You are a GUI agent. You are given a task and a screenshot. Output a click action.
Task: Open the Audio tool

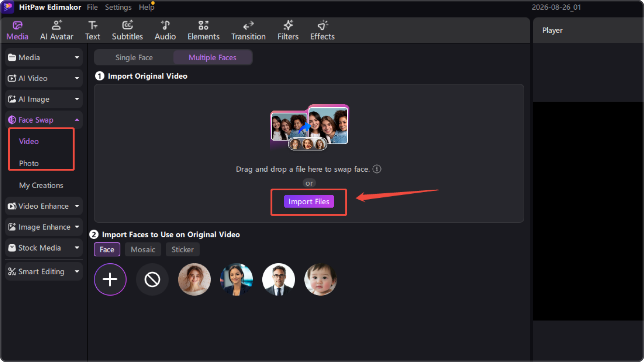[x=165, y=30]
